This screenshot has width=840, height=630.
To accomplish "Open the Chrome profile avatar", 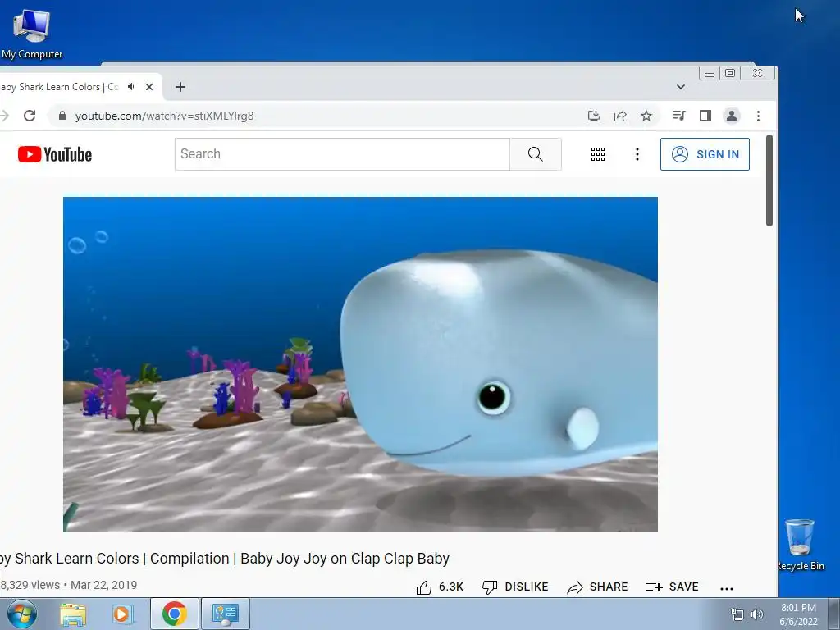I will [x=731, y=116].
